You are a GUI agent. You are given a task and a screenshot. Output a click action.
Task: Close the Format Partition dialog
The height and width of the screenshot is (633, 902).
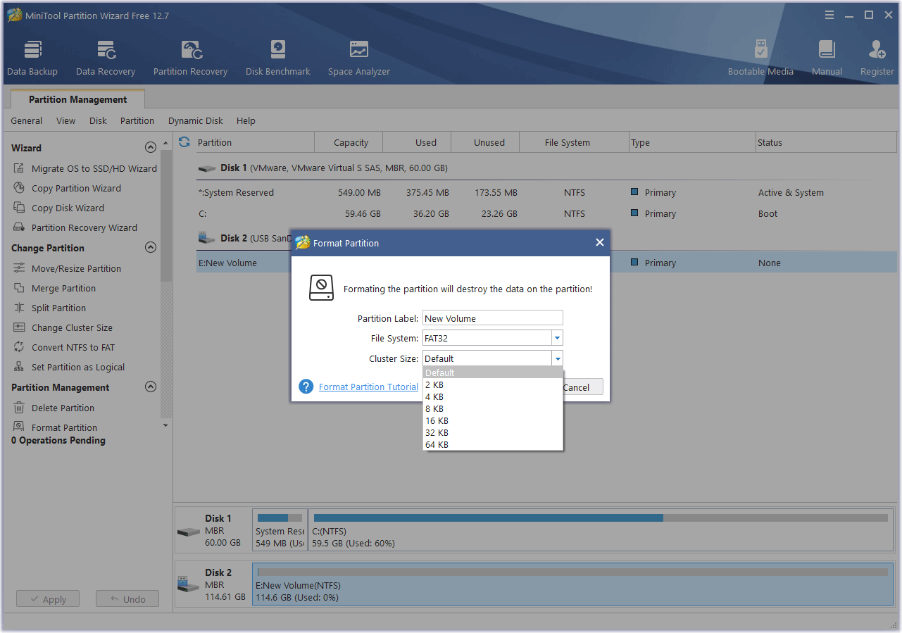600,242
